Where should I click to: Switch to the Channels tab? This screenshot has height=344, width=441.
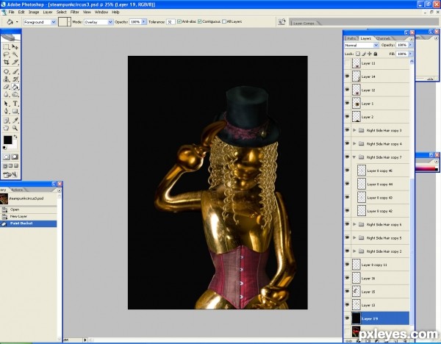383,38
